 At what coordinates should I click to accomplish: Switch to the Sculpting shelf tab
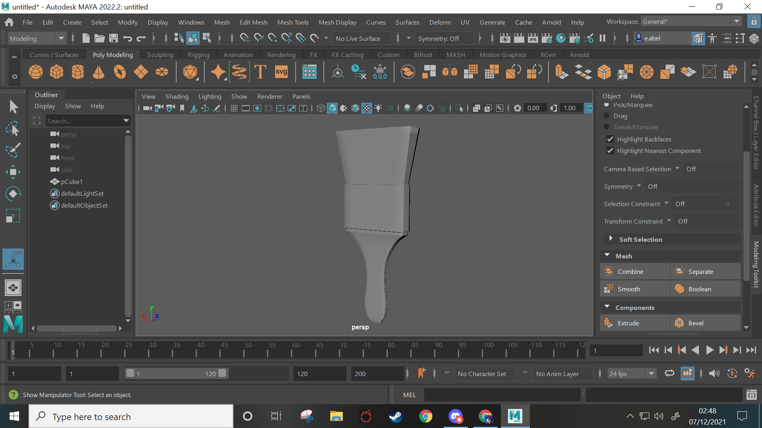160,55
